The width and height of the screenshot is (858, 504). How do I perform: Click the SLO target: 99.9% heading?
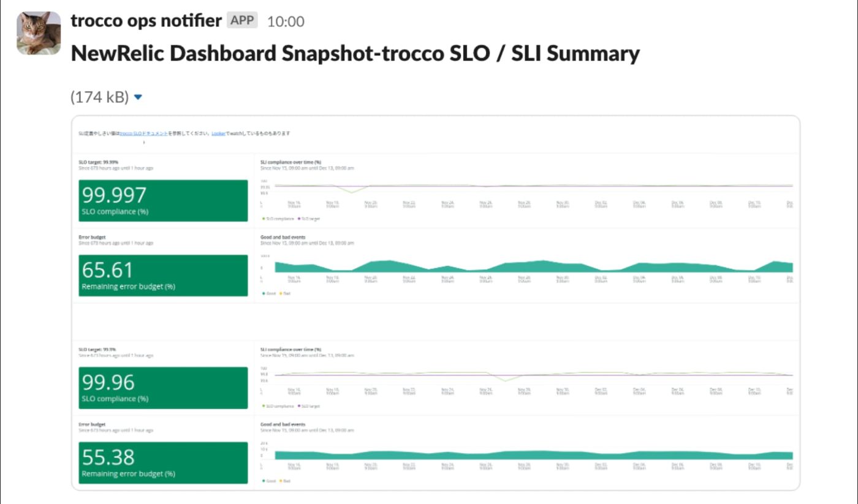tap(97, 349)
